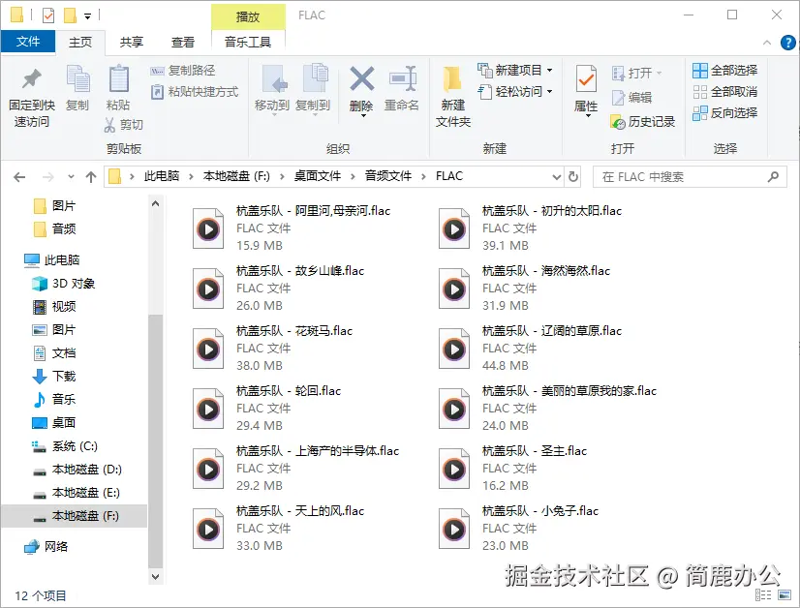Select the file 小兔子.flac
800x608 pixels.
[519, 528]
